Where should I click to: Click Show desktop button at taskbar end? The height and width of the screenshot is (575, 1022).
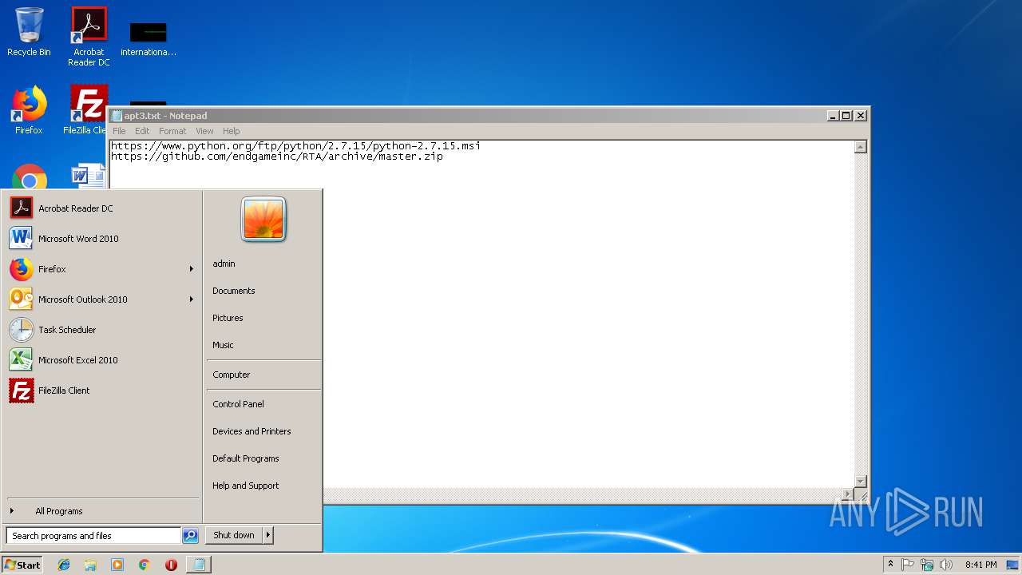1013,565
